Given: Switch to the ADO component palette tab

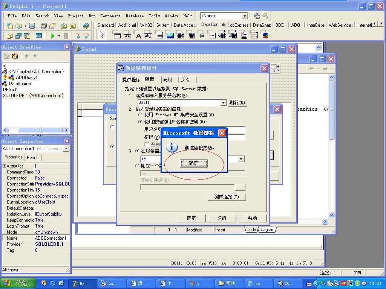Looking at the screenshot, I should pyautogui.click(x=296, y=25).
